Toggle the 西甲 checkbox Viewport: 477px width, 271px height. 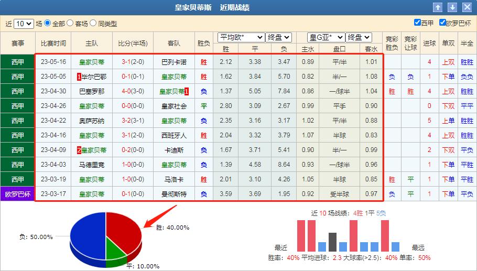tap(417, 23)
